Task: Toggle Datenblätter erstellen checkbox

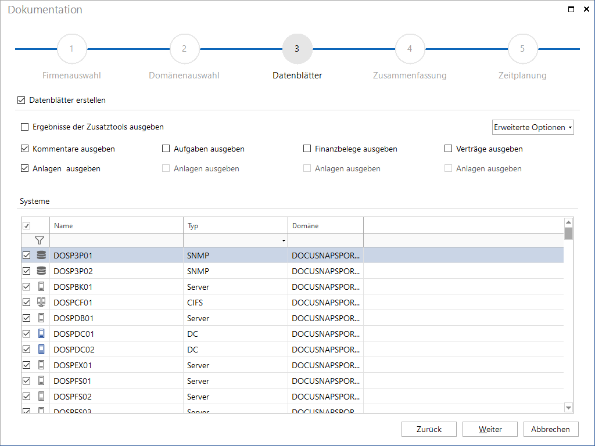Action: point(21,100)
